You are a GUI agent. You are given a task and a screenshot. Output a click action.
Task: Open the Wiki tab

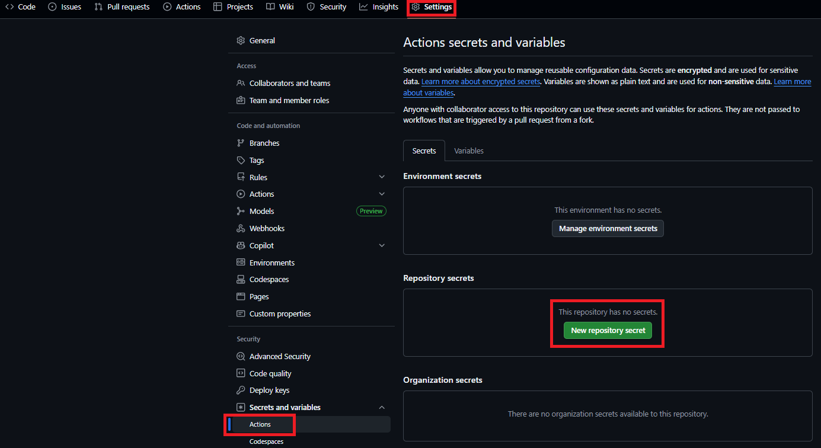tap(280, 7)
